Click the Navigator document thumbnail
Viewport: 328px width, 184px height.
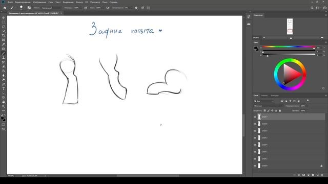pyautogui.click(x=290, y=26)
